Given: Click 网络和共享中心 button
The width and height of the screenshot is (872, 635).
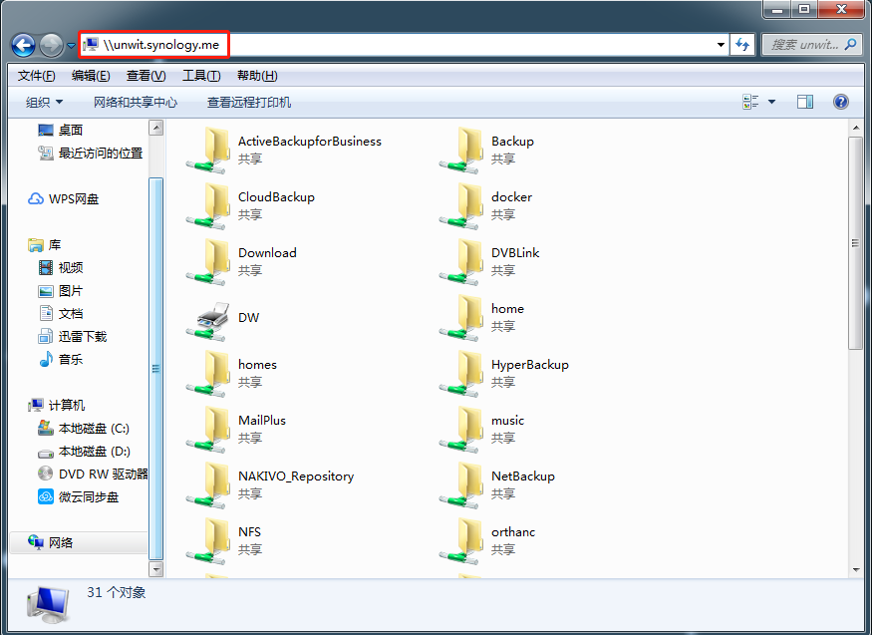Looking at the screenshot, I should point(136,102).
